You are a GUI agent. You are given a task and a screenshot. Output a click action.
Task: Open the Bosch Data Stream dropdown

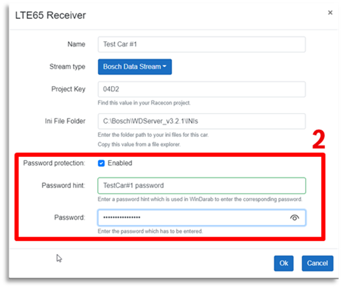[x=135, y=67]
